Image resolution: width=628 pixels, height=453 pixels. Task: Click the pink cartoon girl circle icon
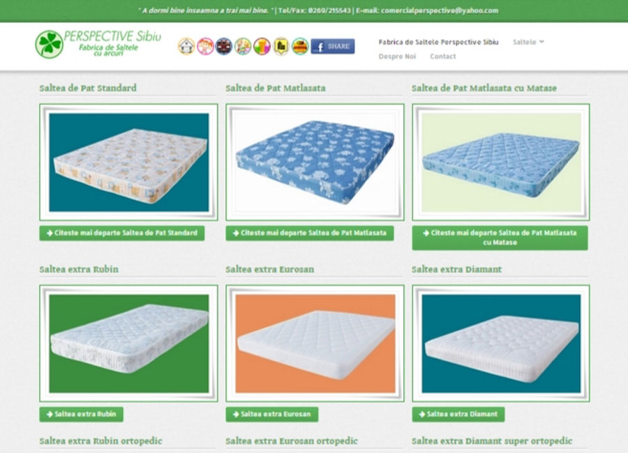(x=205, y=47)
